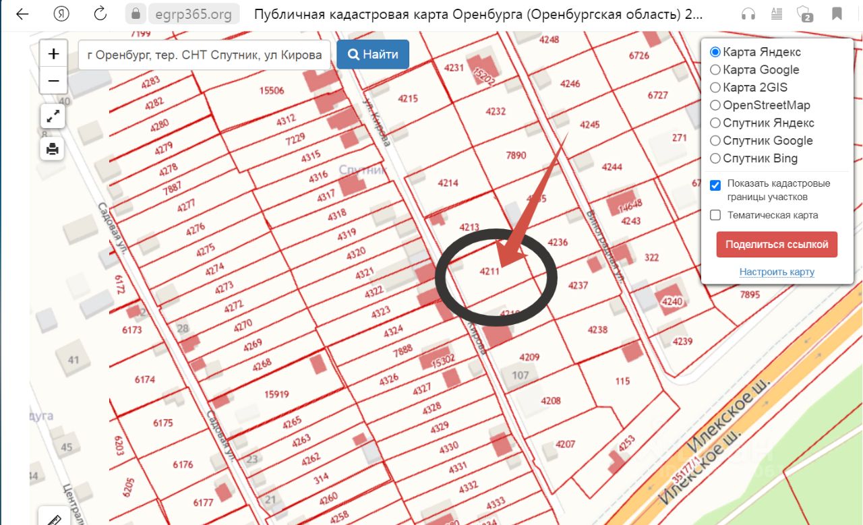The height and width of the screenshot is (525, 863).
Task: Open the Yandex home icon
Action: point(61,13)
